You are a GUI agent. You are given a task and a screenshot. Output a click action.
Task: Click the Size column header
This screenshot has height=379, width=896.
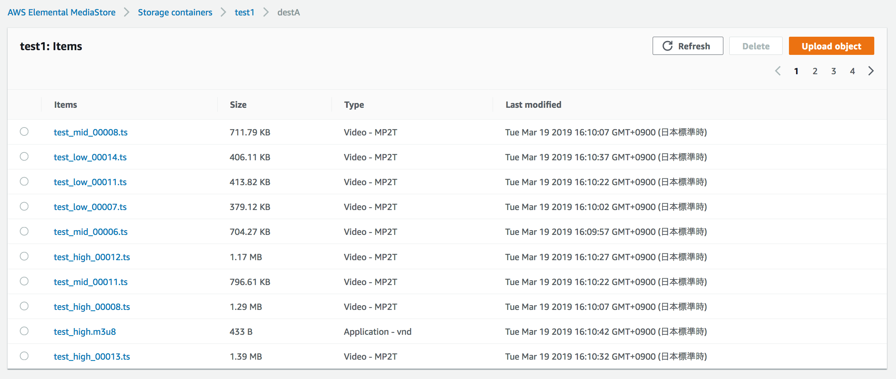pyautogui.click(x=238, y=105)
